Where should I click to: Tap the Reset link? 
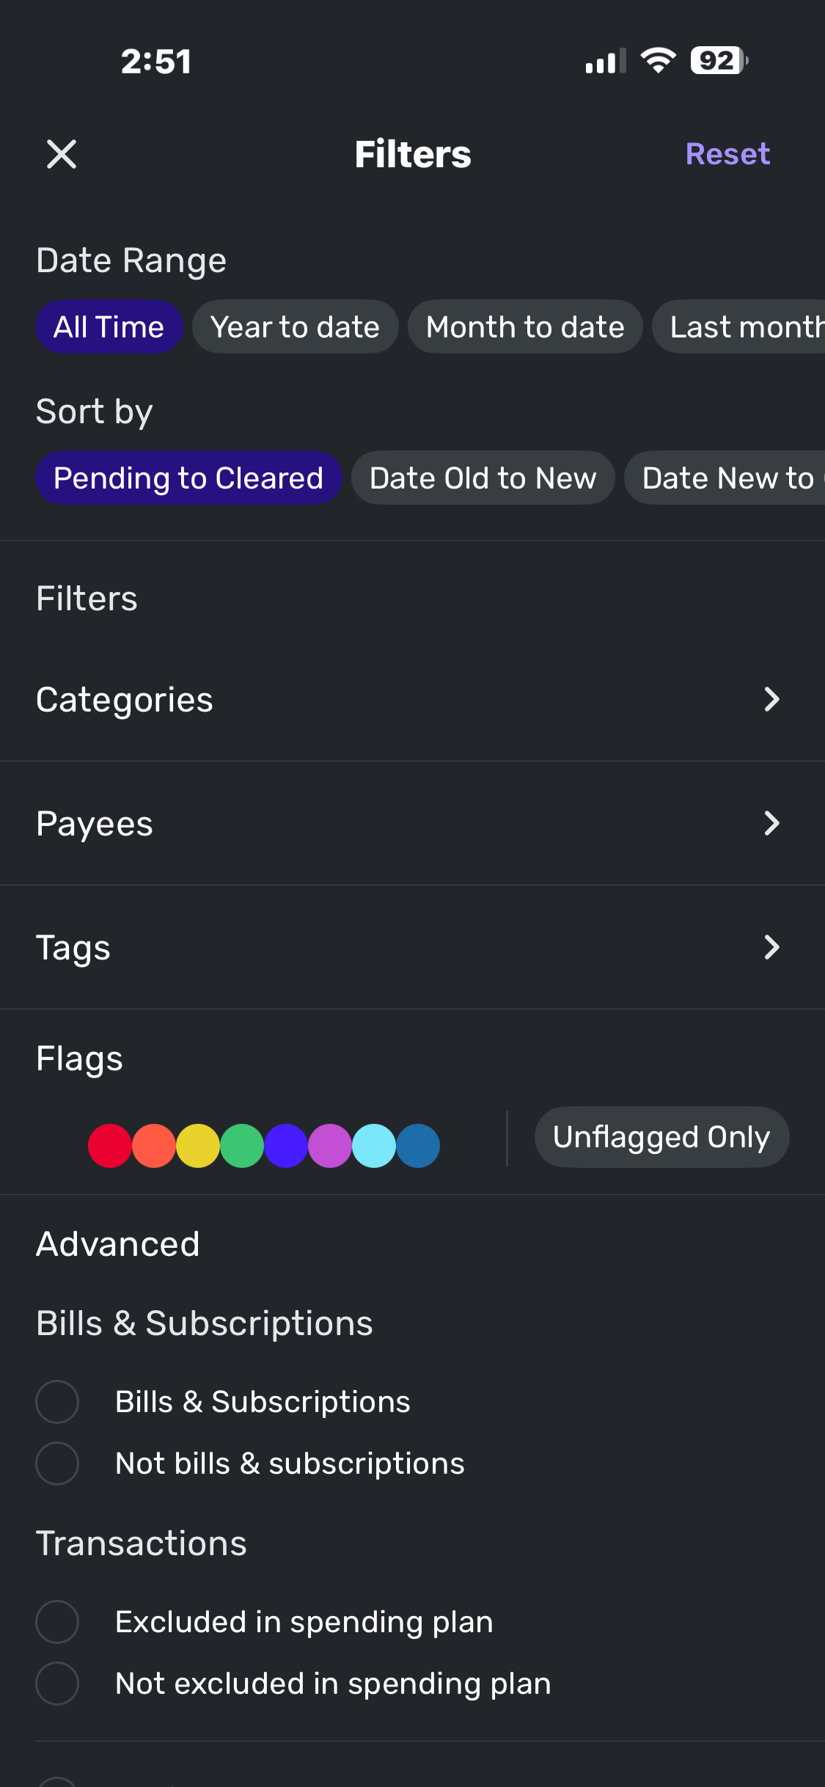click(x=727, y=154)
